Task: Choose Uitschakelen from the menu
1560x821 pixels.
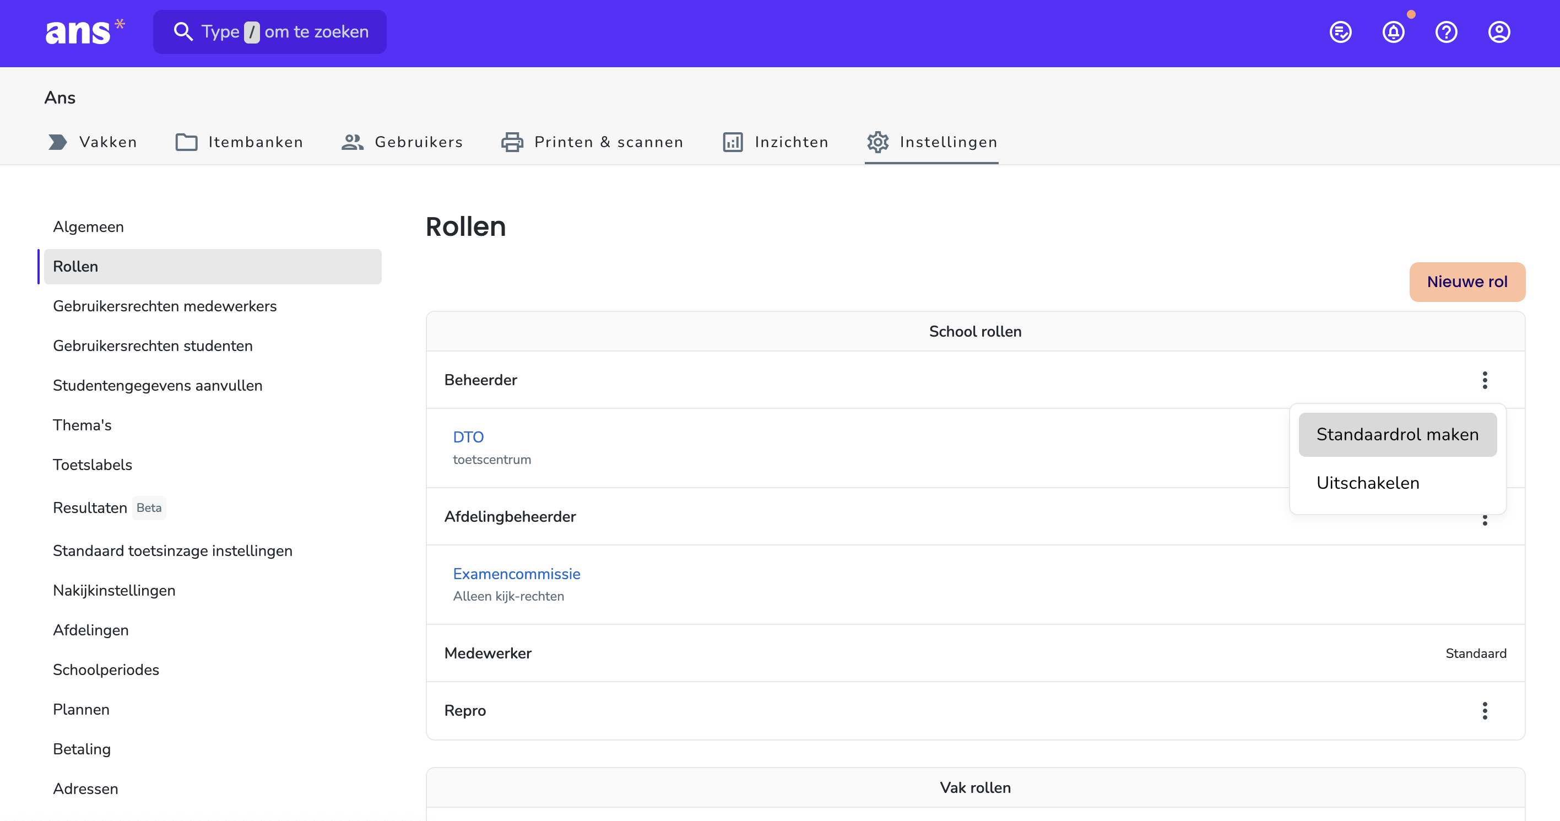Action: (x=1397, y=483)
